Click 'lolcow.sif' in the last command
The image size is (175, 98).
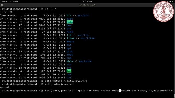coord(129,91)
